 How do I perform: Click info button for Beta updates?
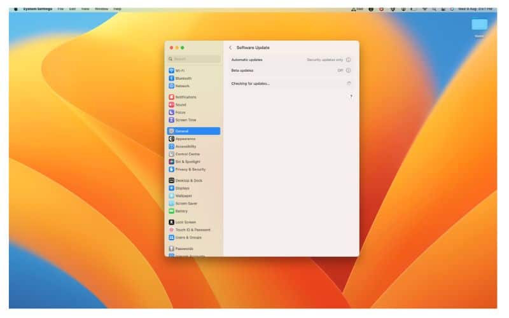(x=348, y=71)
